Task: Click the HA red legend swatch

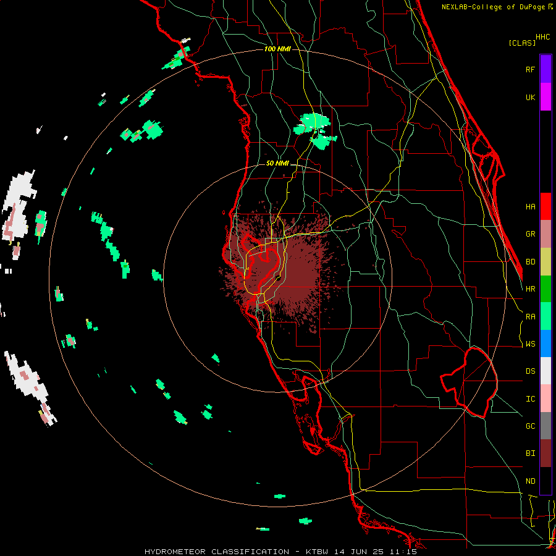Action: 545,206
